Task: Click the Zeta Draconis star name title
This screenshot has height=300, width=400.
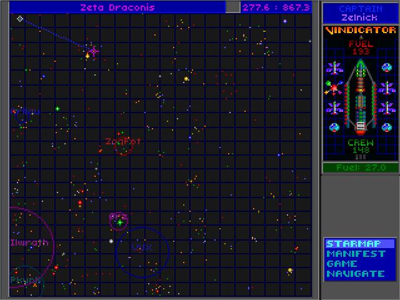Action: pyautogui.click(x=117, y=7)
